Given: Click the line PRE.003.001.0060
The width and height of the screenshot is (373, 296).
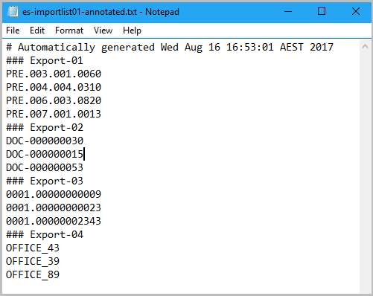Looking at the screenshot, I should click(54, 74).
